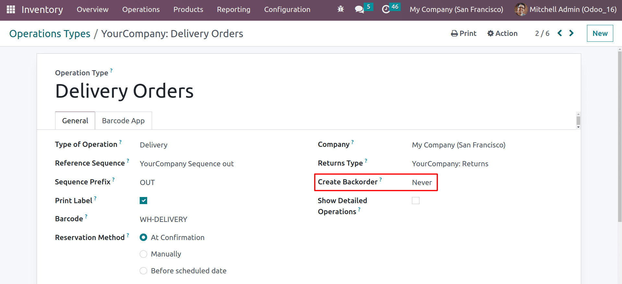Image resolution: width=622 pixels, height=284 pixels.
Task: Help tooltip next to Sequence Prefix
Action: tap(113, 179)
